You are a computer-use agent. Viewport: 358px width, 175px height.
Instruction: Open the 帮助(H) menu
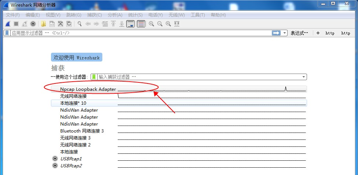(218, 15)
